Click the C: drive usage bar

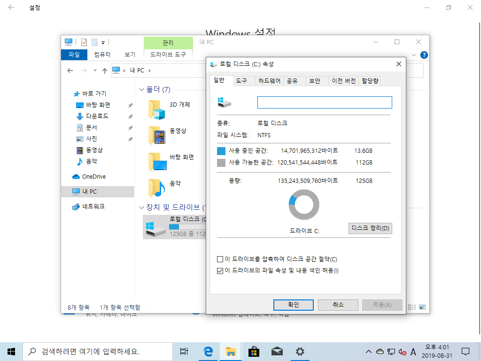pyautogui.click(x=187, y=227)
